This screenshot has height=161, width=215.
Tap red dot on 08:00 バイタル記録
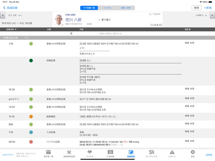coord(31,142)
